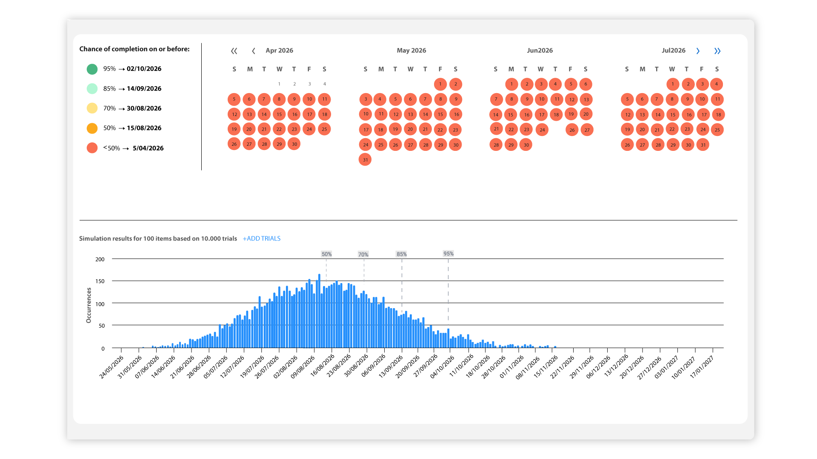
Task: Select May 31 in the May 2026 calendar
Action: pyautogui.click(x=365, y=160)
